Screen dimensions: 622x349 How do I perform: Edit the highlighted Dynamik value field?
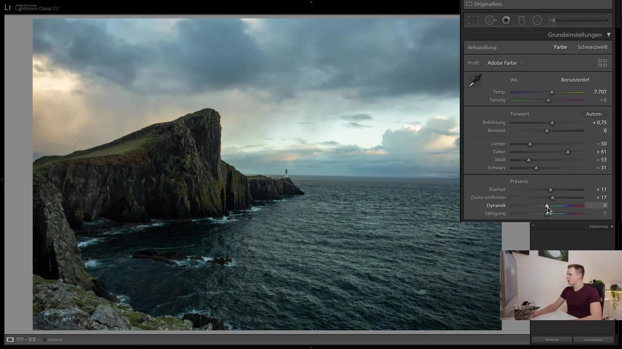[597, 206]
